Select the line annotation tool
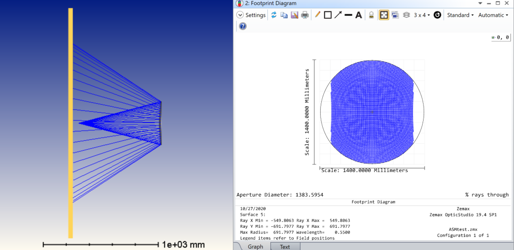 (x=348, y=15)
